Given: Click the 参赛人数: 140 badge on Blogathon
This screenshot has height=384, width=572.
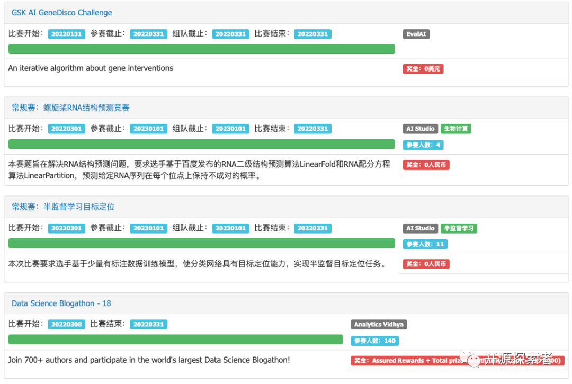Looking at the screenshot, I should tap(374, 341).
